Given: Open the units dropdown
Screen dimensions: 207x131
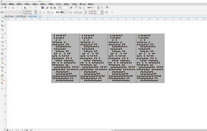Looking at the screenshot, I should pos(66,12).
